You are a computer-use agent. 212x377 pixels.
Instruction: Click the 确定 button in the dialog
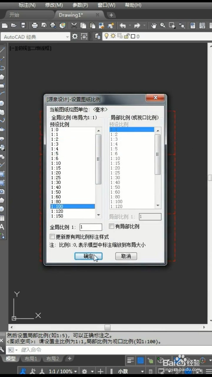(x=88, y=256)
